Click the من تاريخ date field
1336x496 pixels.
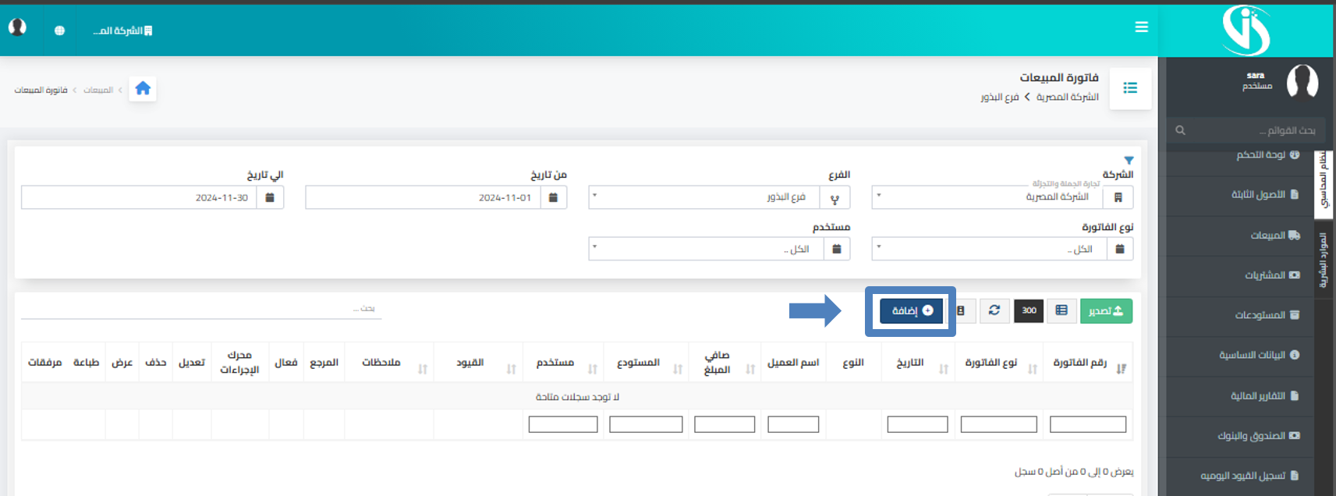[x=423, y=197]
